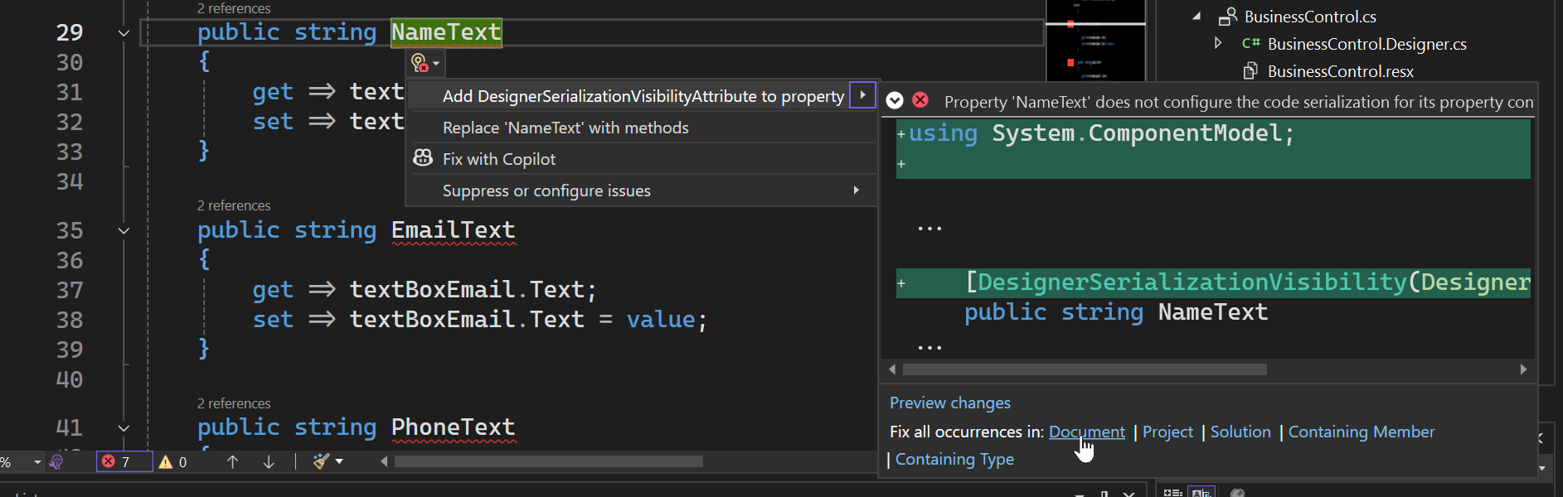Fix all occurrences in Document
This screenshot has width=1563, height=497.
click(x=1086, y=432)
